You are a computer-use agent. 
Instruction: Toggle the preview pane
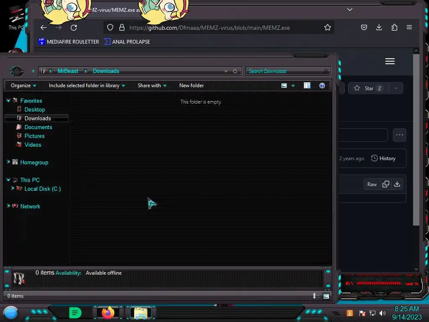[x=307, y=86]
